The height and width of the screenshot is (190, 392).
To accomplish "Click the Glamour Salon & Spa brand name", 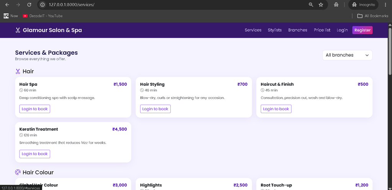I will (x=52, y=30).
